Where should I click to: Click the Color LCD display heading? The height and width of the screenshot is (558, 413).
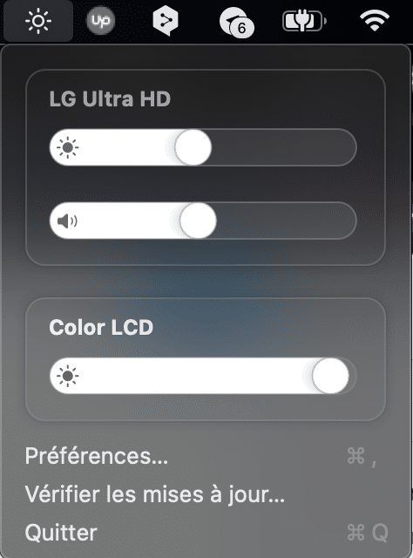(101, 327)
